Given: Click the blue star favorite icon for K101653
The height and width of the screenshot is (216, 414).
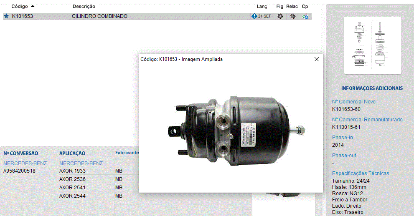Looking at the screenshot, I should pyautogui.click(x=6, y=16).
